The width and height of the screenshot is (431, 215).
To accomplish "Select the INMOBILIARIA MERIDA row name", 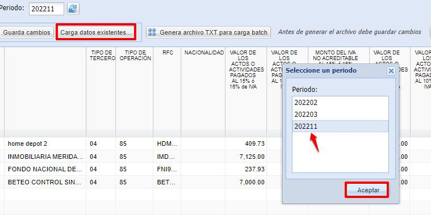I will point(45,157).
